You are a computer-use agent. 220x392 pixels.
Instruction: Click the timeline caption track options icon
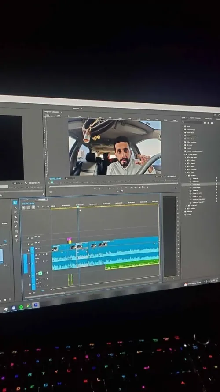[x=48, y=207]
